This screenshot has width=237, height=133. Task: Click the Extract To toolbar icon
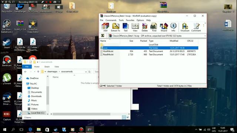pos(116,27)
